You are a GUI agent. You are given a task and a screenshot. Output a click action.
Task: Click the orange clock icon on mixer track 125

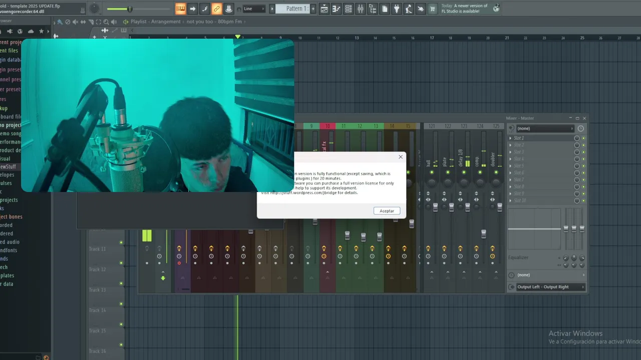492,256
